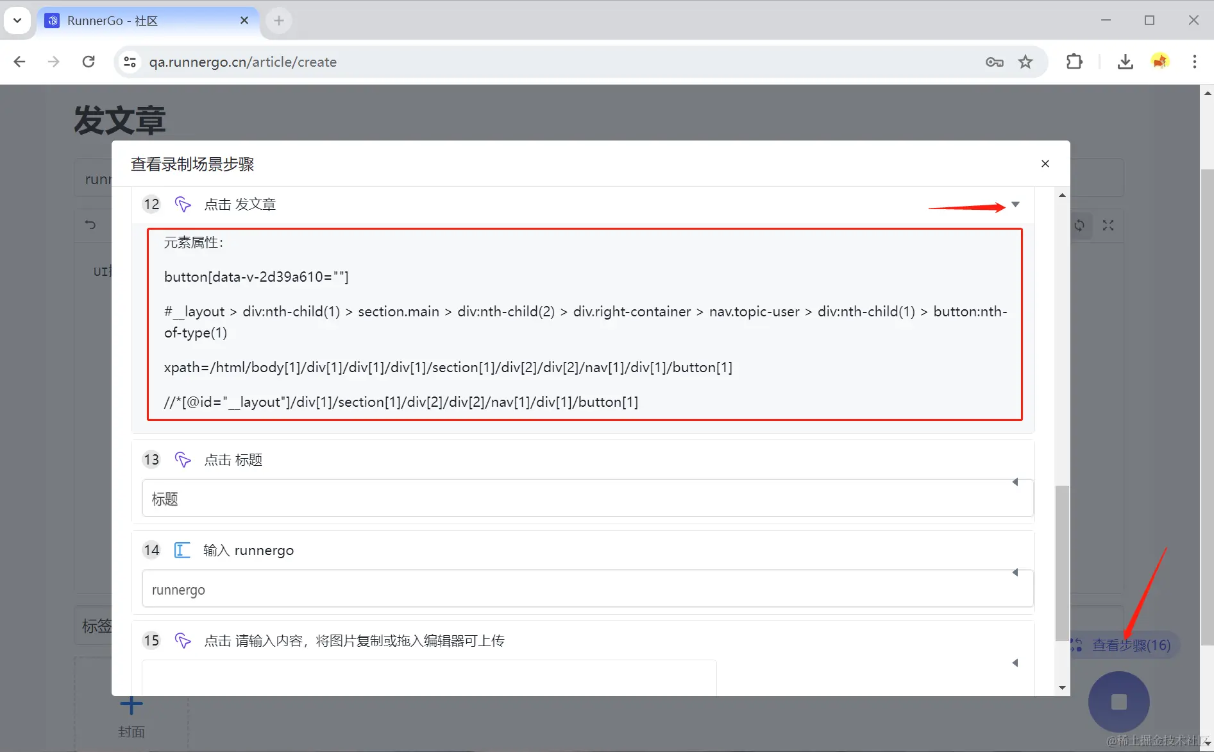Click the text button[data-v-2d39a610=""]
Image resolution: width=1214 pixels, height=752 pixels.
pos(257,277)
